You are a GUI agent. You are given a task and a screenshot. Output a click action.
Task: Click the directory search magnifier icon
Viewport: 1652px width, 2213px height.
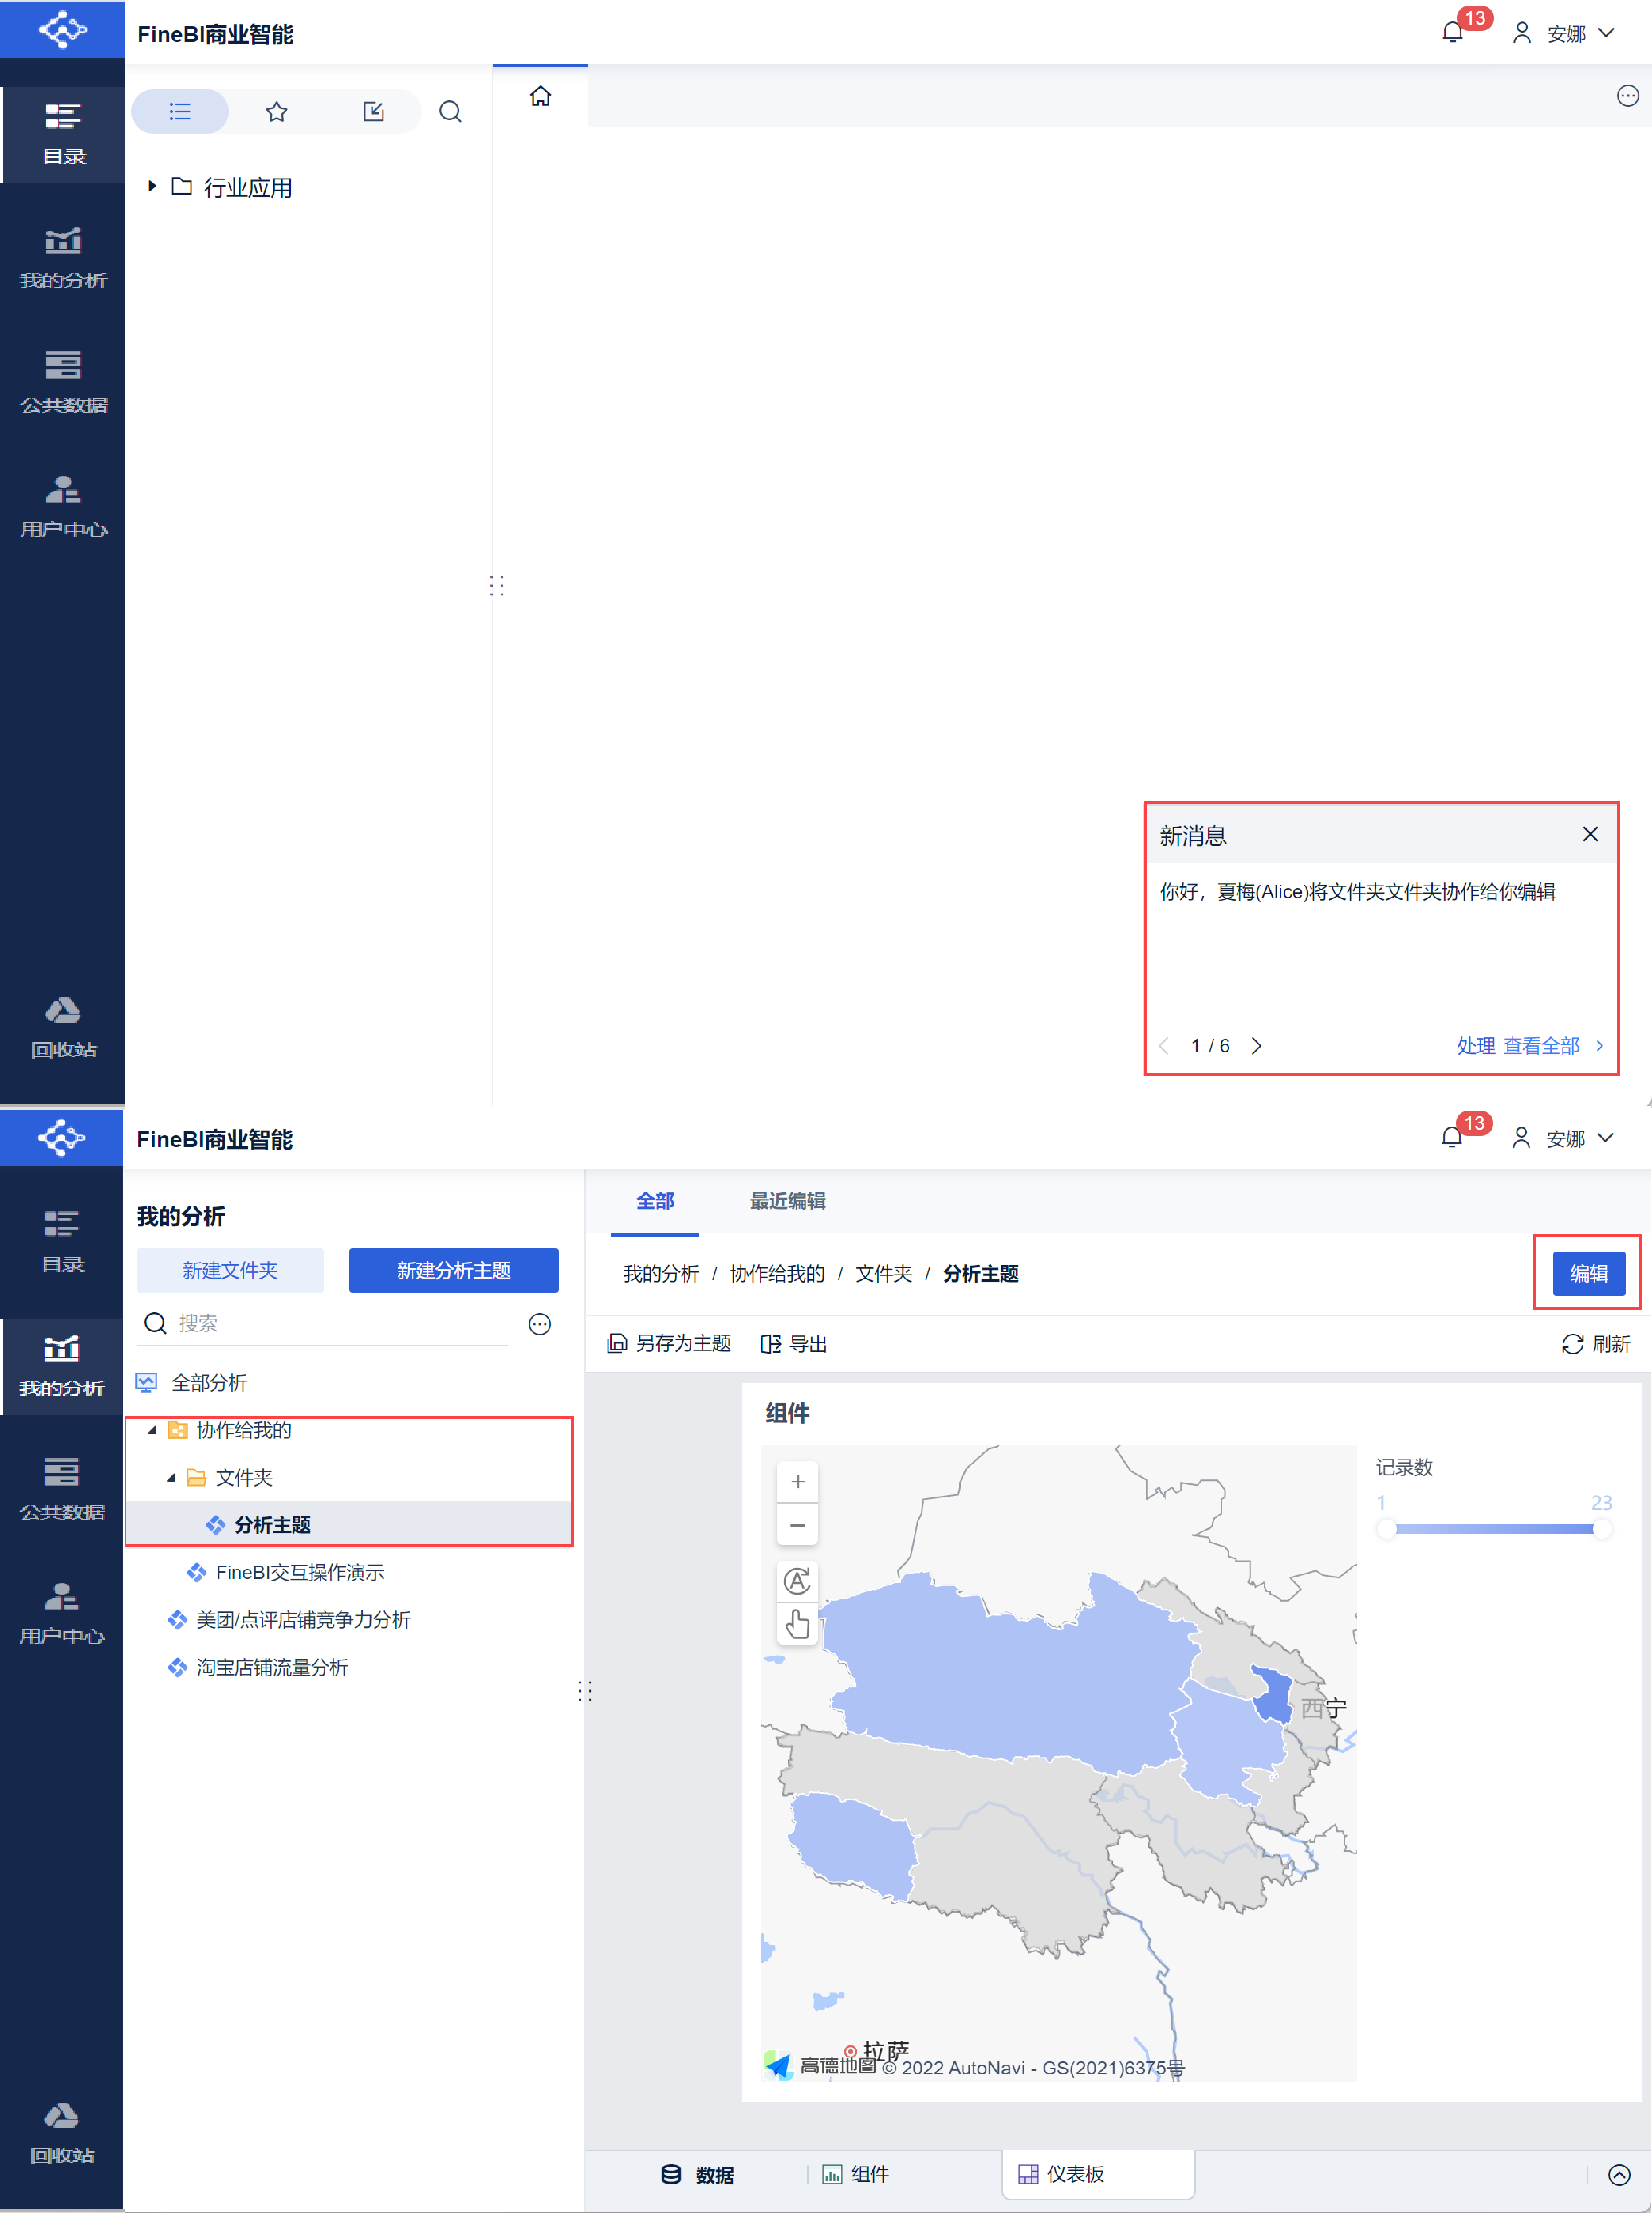(x=450, y=112)
